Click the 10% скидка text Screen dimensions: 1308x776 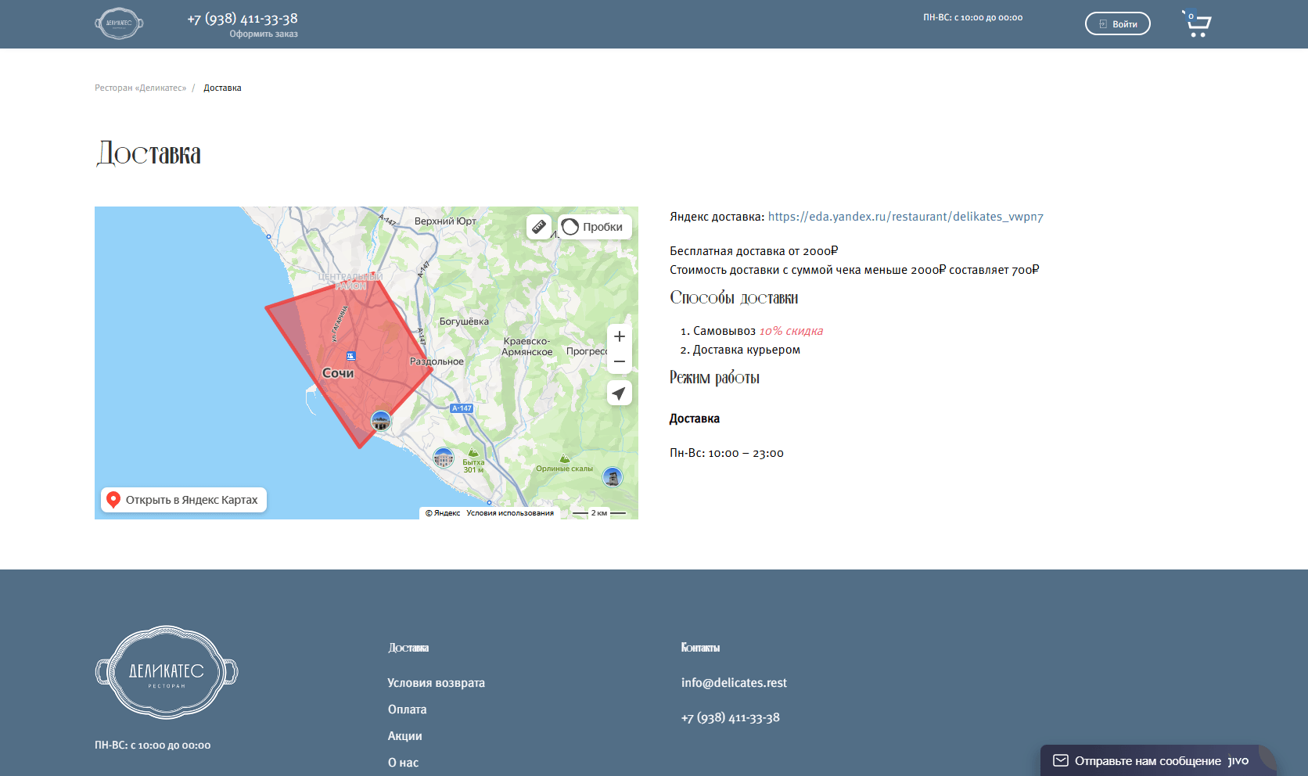pos(791,331)
